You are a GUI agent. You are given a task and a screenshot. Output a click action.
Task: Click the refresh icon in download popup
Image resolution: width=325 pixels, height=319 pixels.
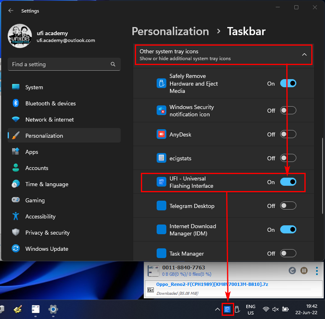coord(292,271)
